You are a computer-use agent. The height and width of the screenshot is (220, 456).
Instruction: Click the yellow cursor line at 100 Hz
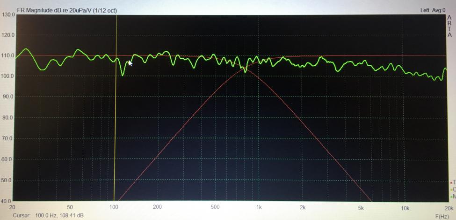click(116, 108)
